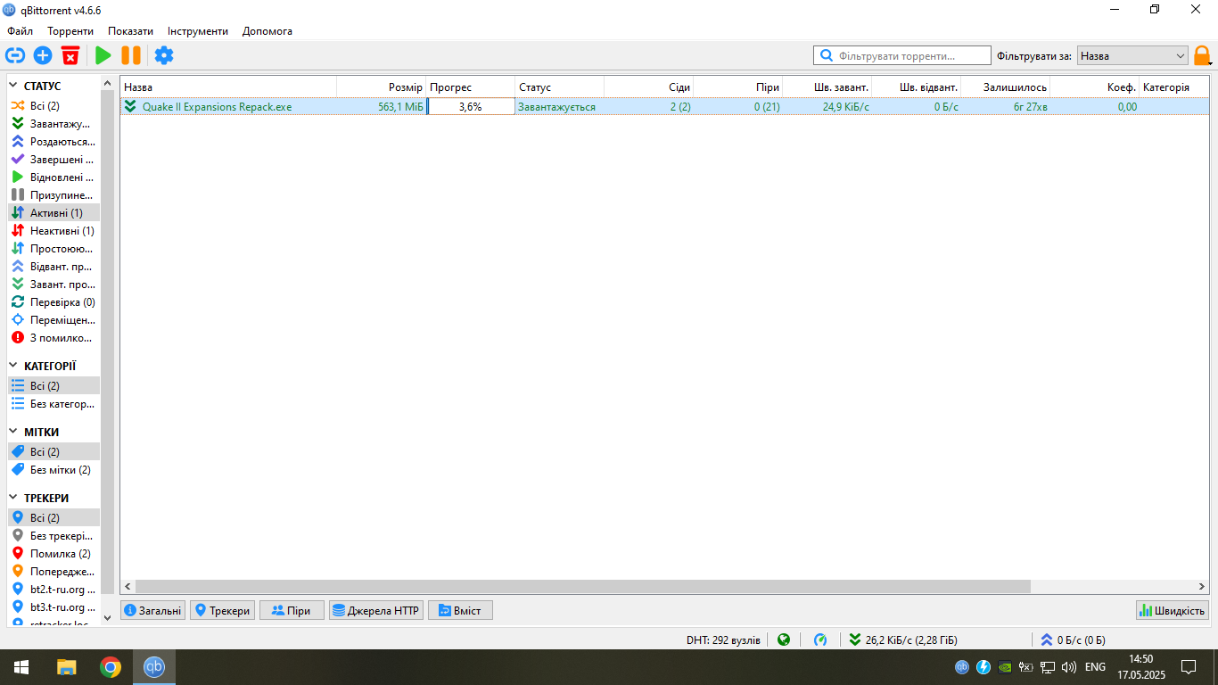Collapse the ТРЕКЕРИ section

(x=13, y=499)
